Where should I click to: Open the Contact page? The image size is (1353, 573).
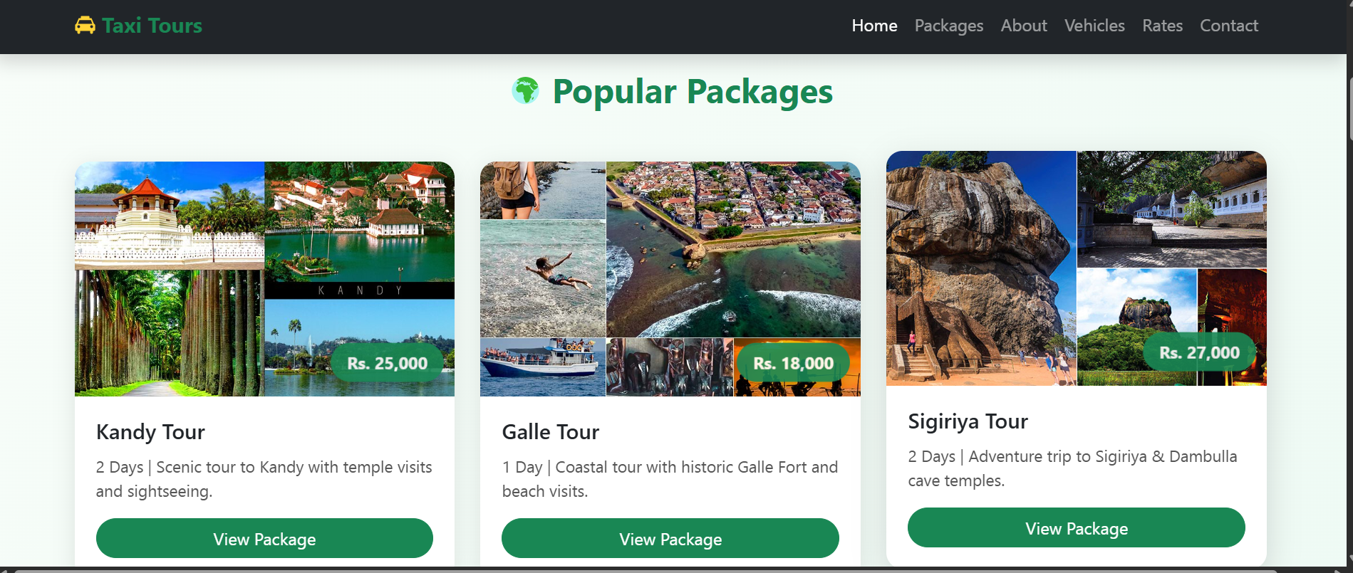coord(1228,26)
